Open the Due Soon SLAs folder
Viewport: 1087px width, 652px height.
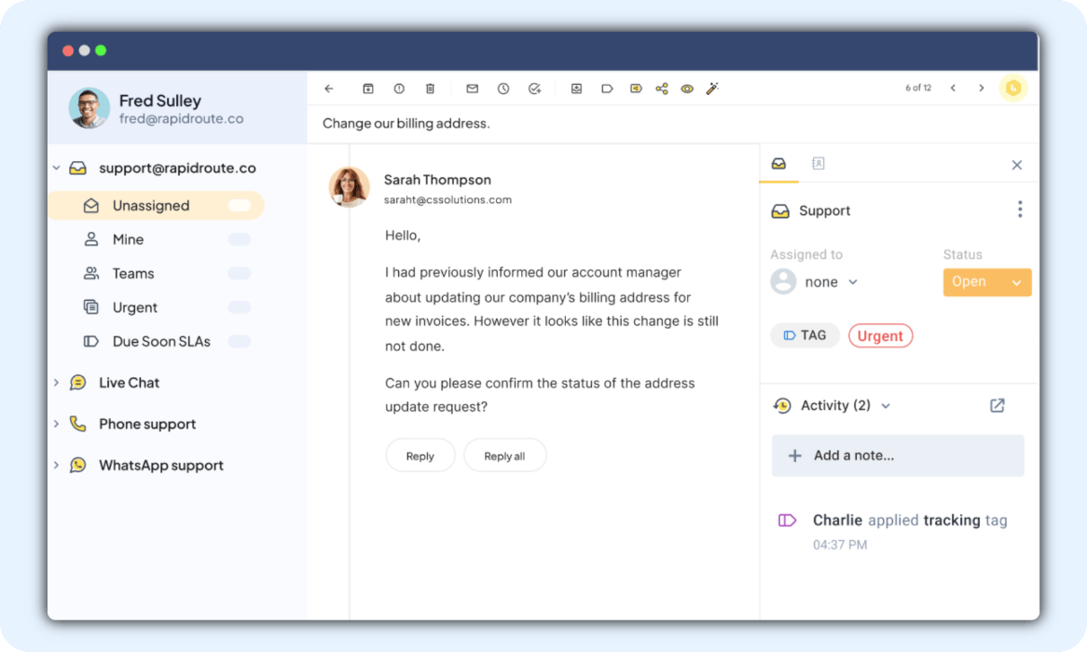point(160,342)
